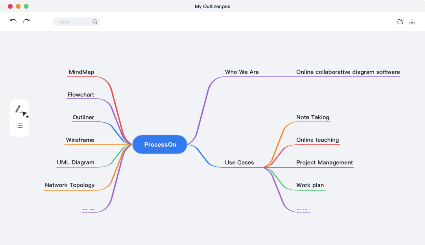
Task: Open the share/export icon
Action: 400,22
